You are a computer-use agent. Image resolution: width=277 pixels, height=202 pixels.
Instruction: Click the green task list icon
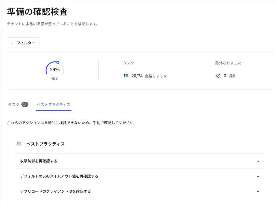click(126, 76)
